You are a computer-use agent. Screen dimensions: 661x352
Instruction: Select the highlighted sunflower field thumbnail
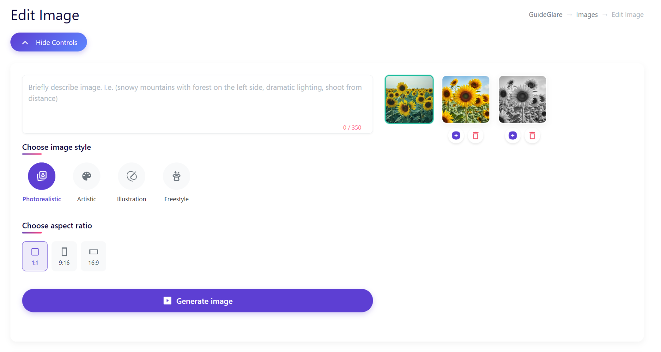click(x=409, y=99)
